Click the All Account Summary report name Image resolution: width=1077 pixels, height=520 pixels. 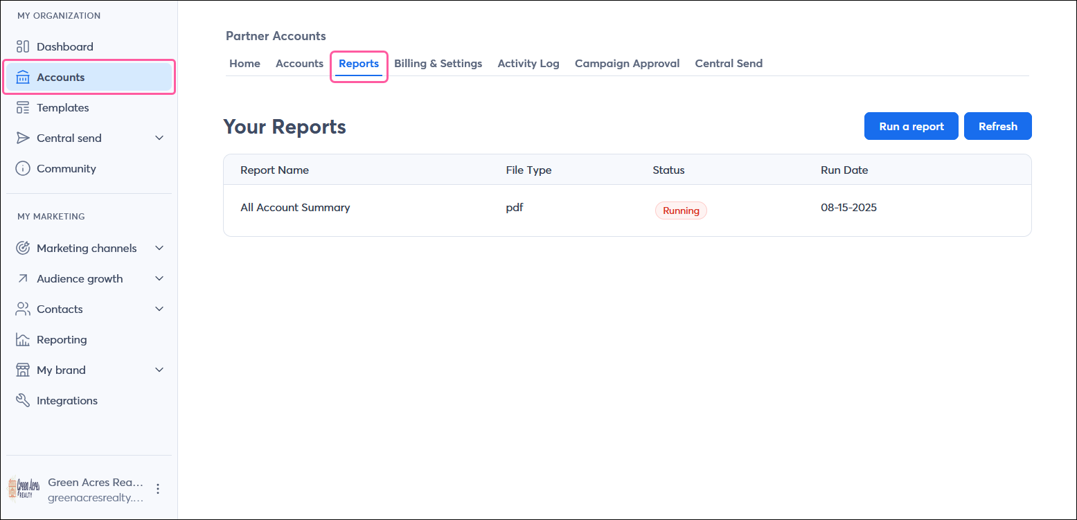tap(295, 207)
